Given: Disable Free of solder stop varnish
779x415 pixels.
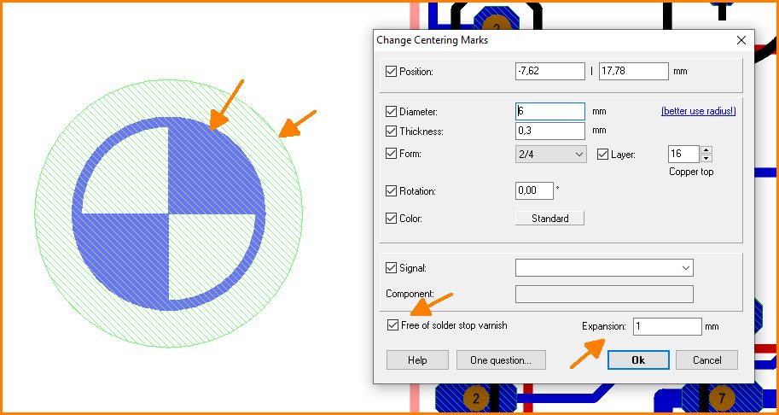Looking at the screenshot, I should [x=392, y=325].
